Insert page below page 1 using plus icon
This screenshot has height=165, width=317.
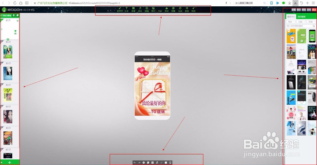pos(8,39)
